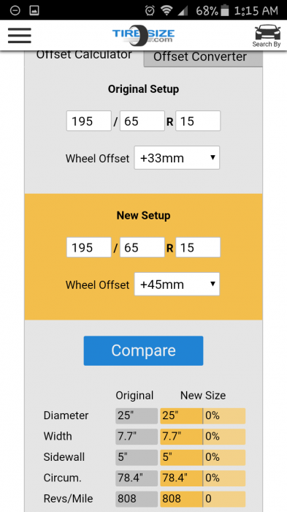Open the hamburger menu
This screenshot has width=287, height=512.
tap(20, 35)
